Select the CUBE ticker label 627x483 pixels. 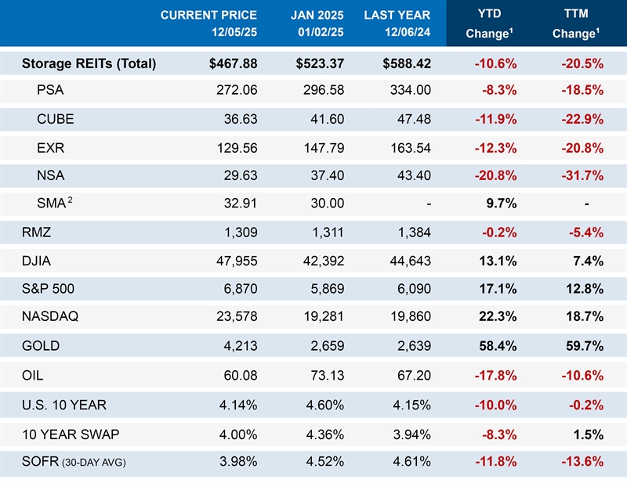[55, 119]
